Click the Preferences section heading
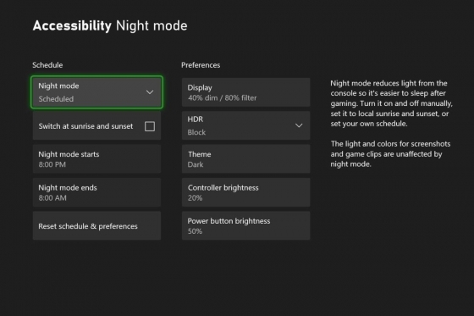 [x=201, y=65]
